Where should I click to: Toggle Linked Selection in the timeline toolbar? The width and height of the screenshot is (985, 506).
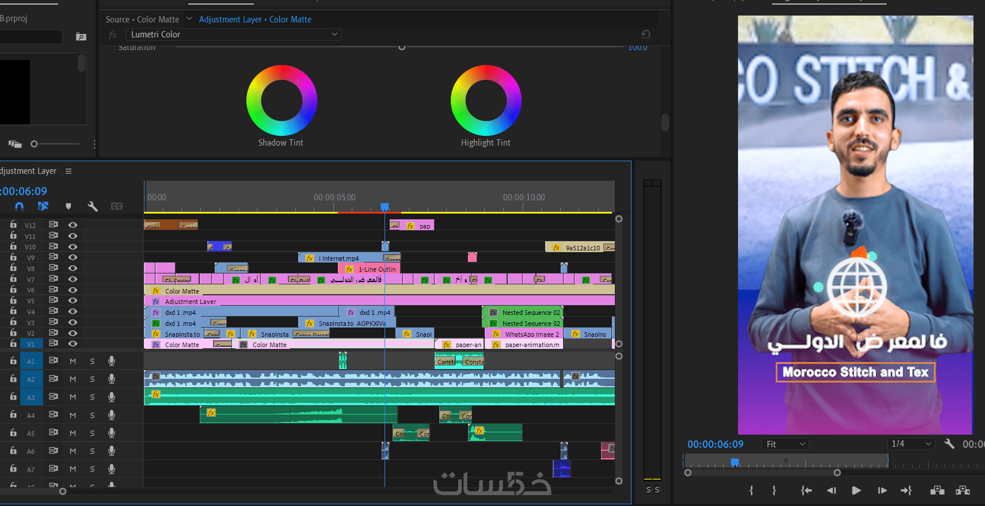(x=43, y=206)
